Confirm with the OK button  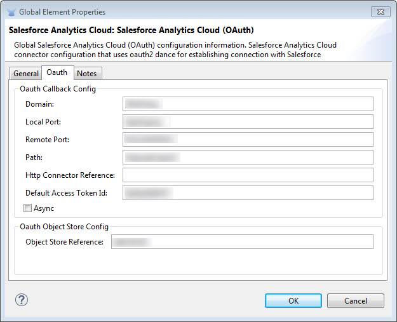click(x=293, y=301)
